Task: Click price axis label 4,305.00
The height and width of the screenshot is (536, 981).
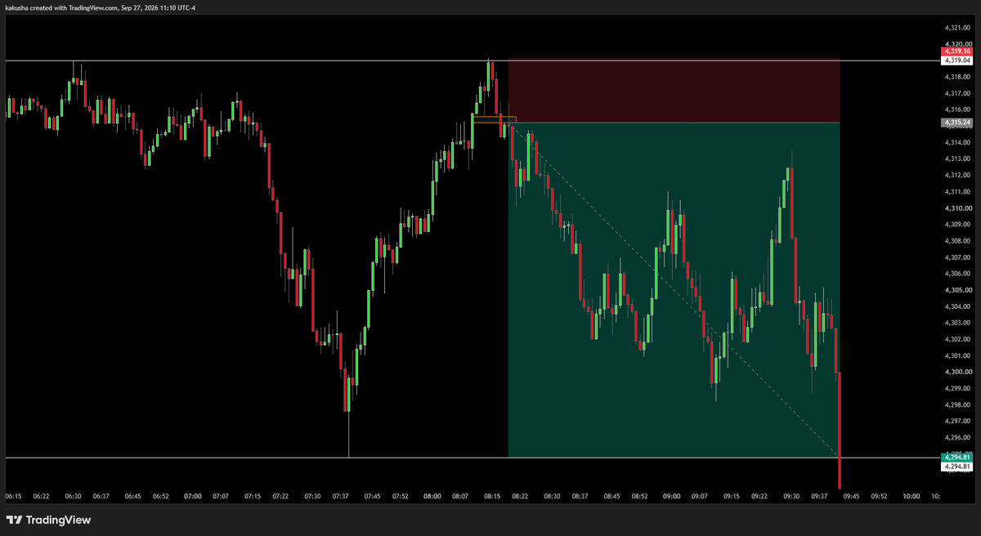Action: [x=956, y=290]
